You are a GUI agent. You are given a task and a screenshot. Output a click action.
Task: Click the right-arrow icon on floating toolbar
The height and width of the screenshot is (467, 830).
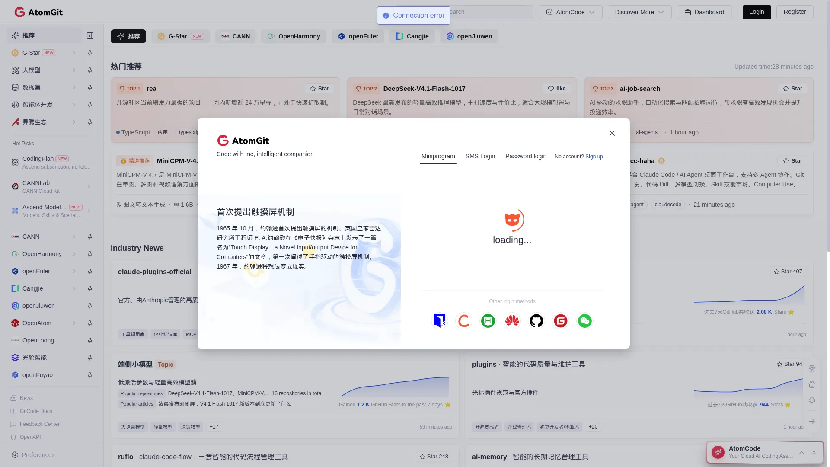tap(812, 421)
